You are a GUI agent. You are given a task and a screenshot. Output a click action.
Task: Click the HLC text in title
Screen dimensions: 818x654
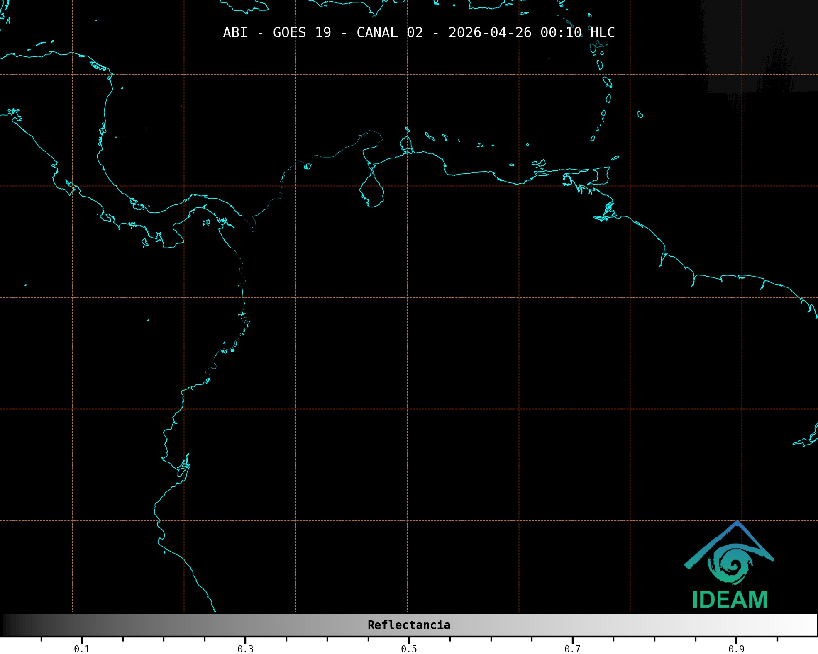[602, 33]
